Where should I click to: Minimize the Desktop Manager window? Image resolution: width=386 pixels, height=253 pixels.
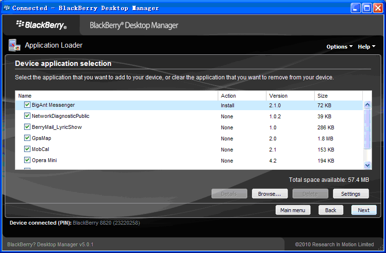point(356,8)
